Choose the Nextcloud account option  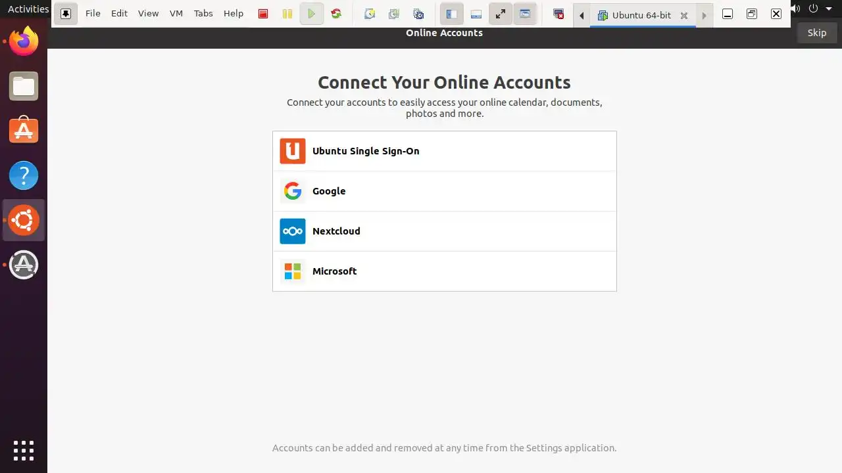pyautogui.click(x=445, y=231)
